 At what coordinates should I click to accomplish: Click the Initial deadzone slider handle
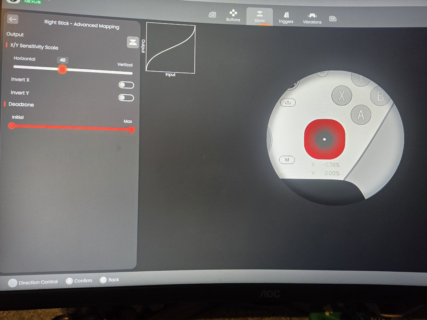(12, 126)
